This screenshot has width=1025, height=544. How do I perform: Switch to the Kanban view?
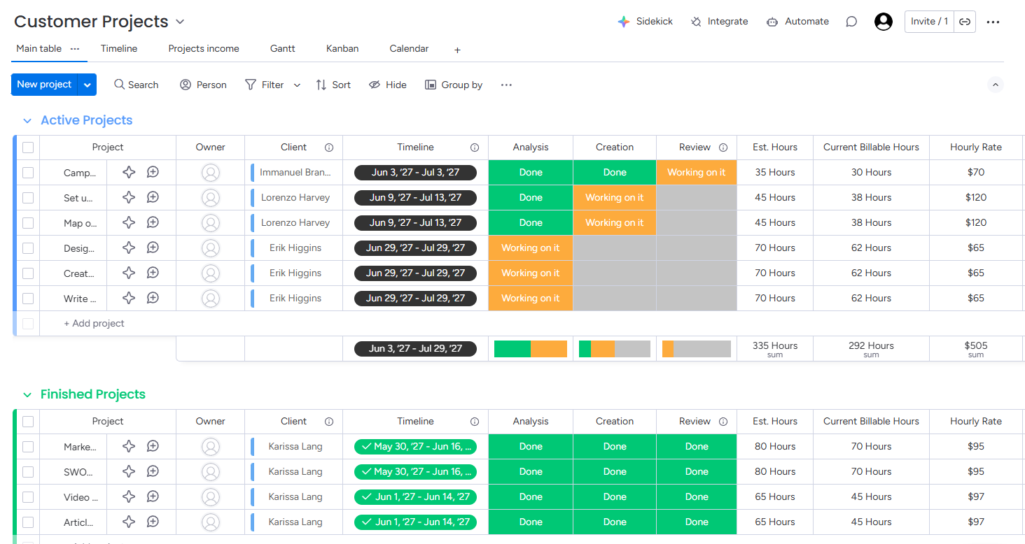[342, 49]
